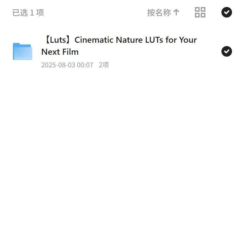237x229 pixels.
Task: Click the Cinematic Nature LUTs folder row
Action: [118, 51]
